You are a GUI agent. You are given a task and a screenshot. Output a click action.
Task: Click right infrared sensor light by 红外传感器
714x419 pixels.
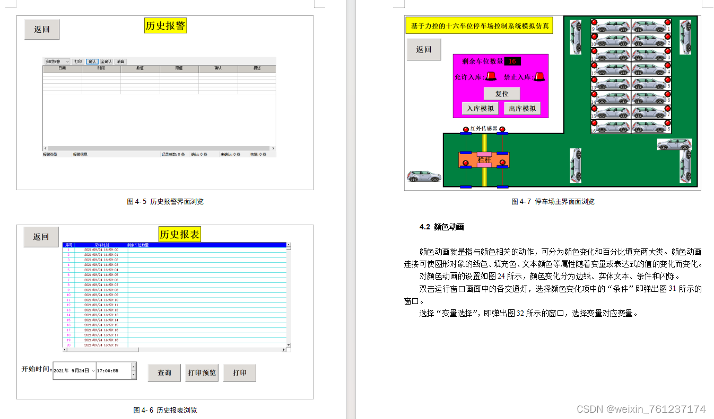coord(502,129)
